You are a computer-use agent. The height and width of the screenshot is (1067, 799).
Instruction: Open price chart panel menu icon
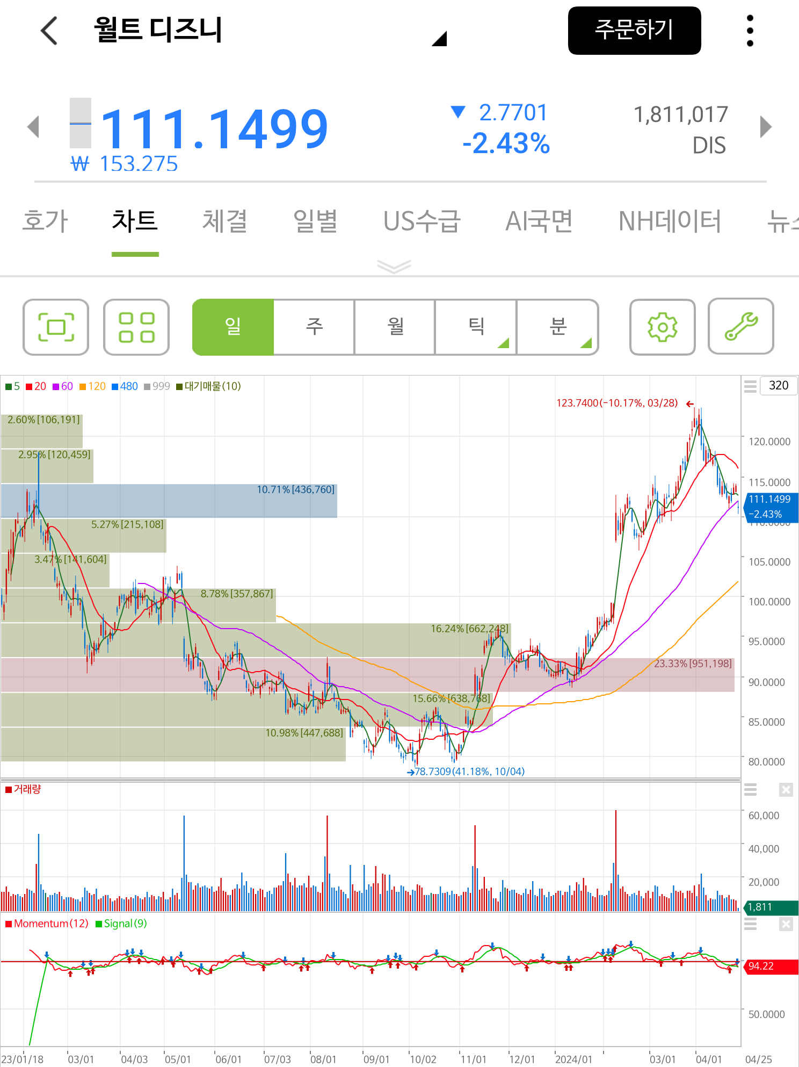[750, 386]
